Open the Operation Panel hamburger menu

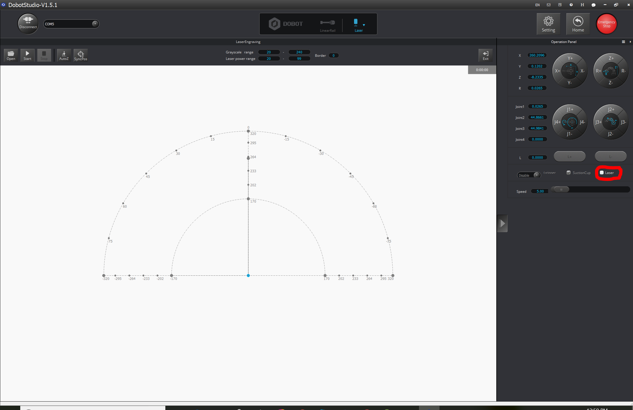coord(623,42)
